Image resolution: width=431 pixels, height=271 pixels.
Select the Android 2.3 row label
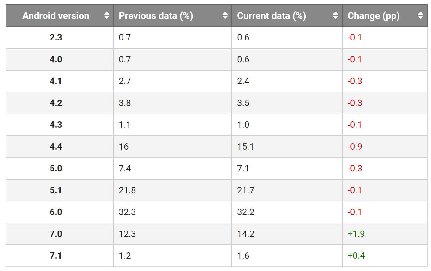tap(56, 37)
